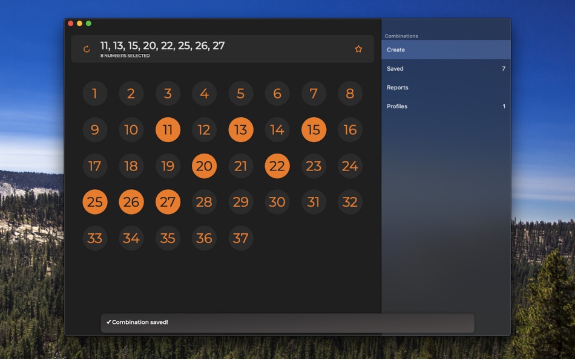Screen dimensions: 575x359
Task: Choose number 17
Action: tap(94, 166)
